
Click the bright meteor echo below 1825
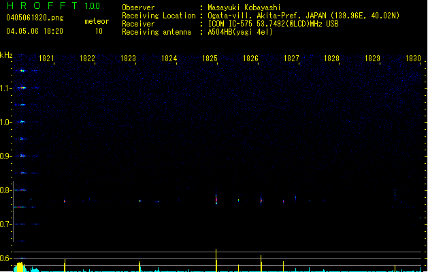tap(216, 199)
